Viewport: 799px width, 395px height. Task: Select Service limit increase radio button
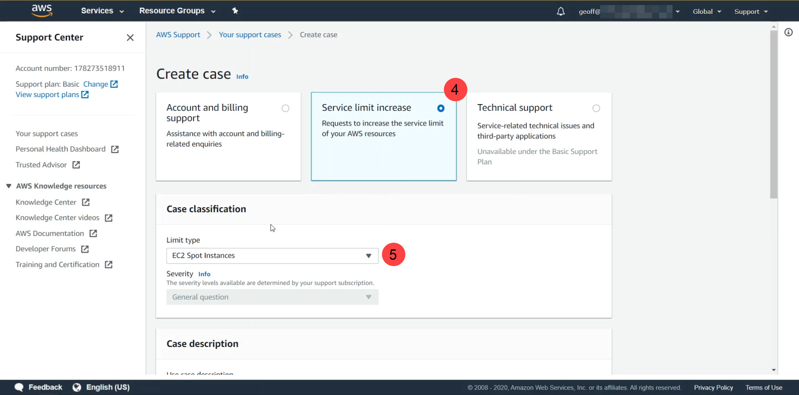441,108
